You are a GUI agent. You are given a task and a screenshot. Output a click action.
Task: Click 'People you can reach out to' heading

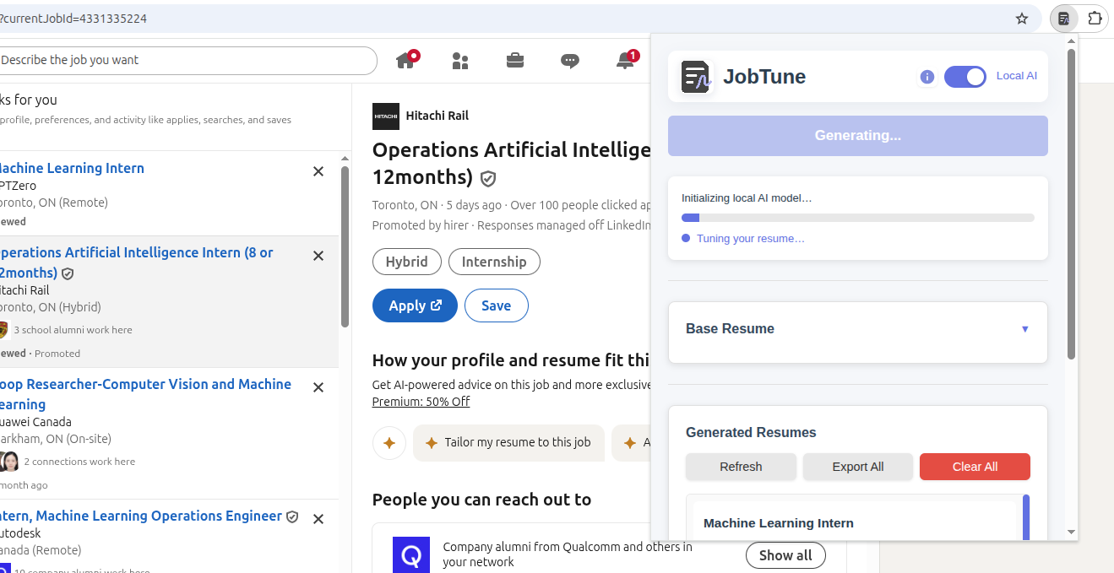(481, 500)
